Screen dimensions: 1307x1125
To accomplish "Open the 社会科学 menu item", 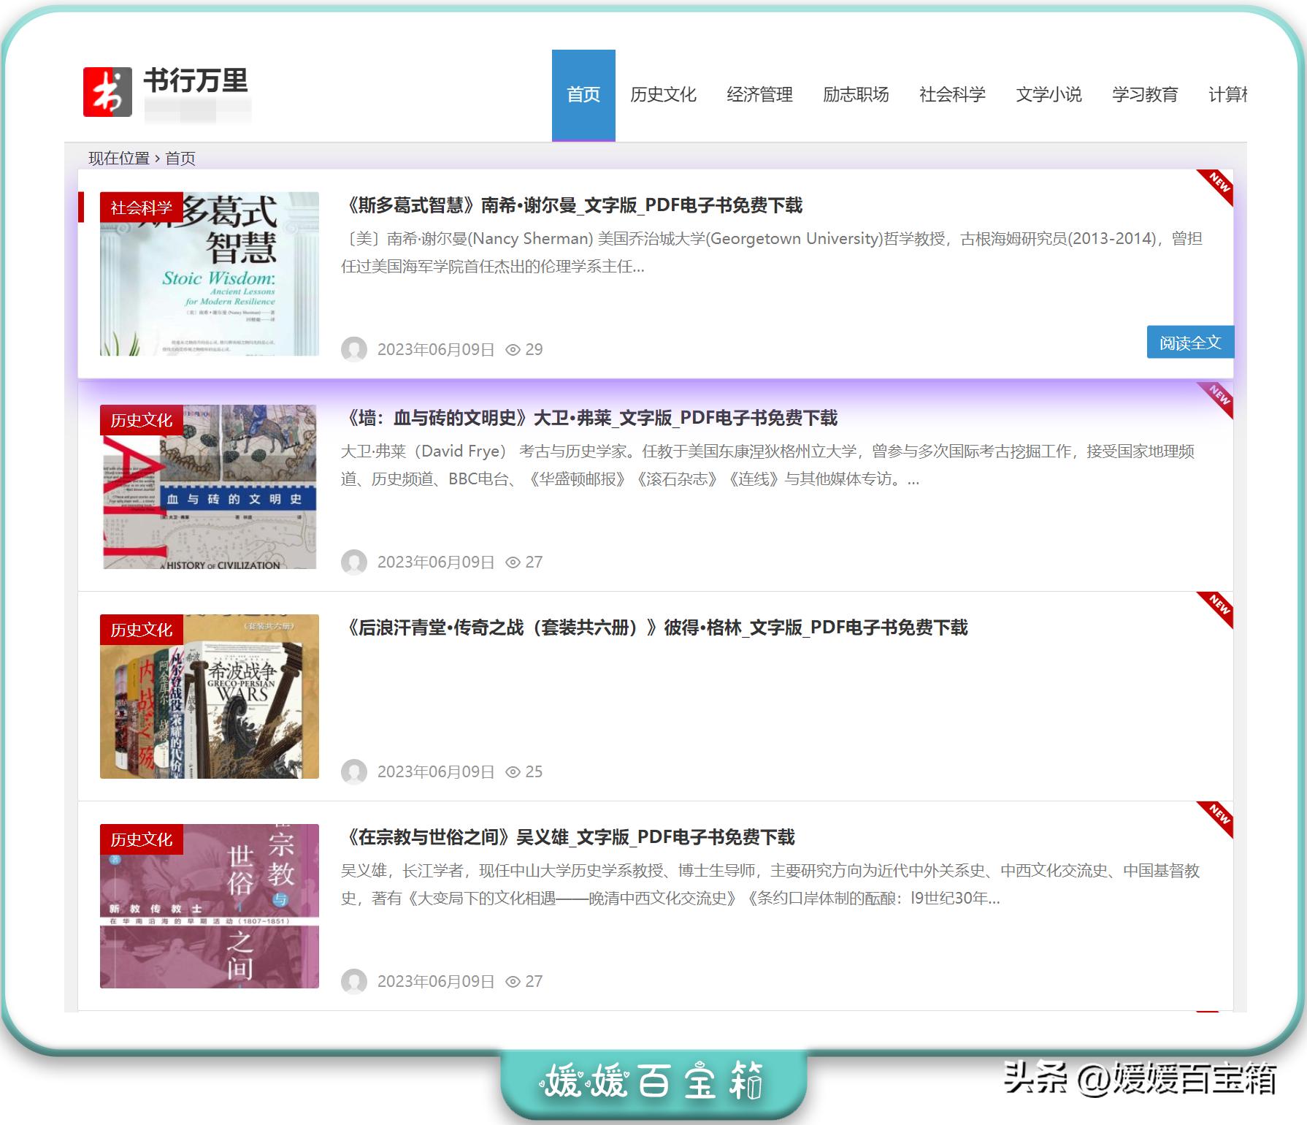I will point(951,94).
